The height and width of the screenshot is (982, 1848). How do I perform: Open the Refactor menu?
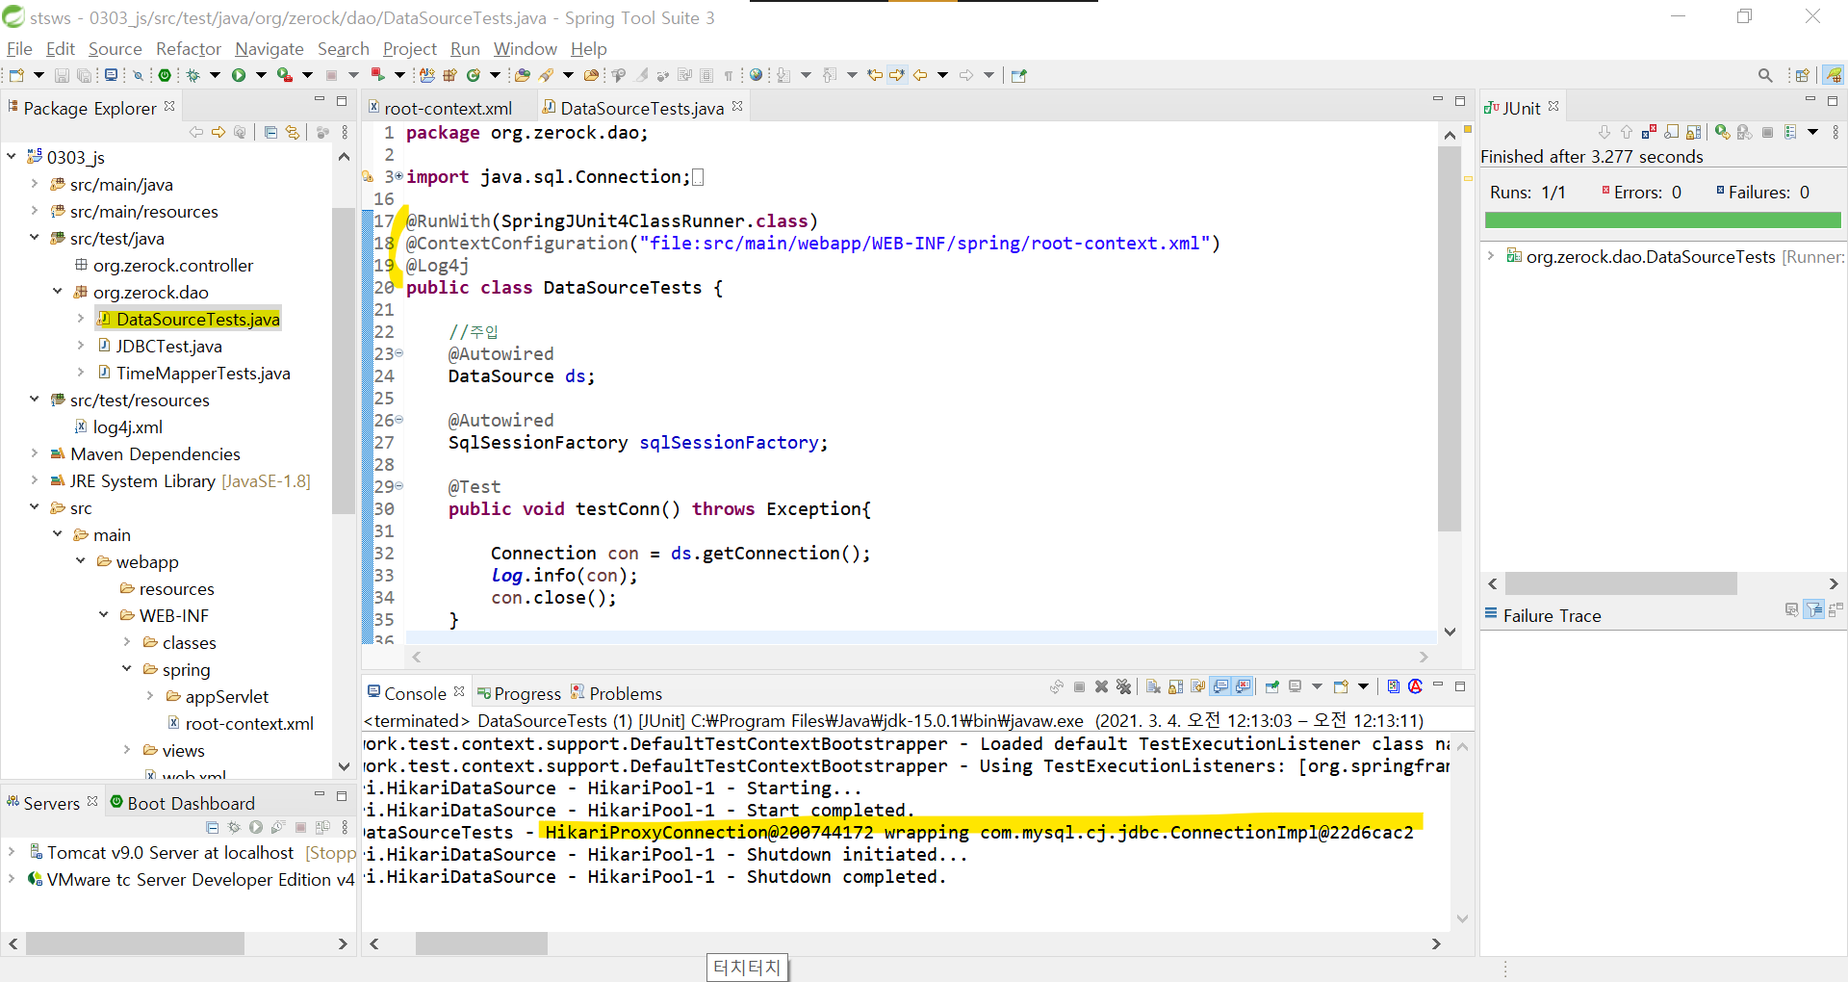(x=189, y=48)
